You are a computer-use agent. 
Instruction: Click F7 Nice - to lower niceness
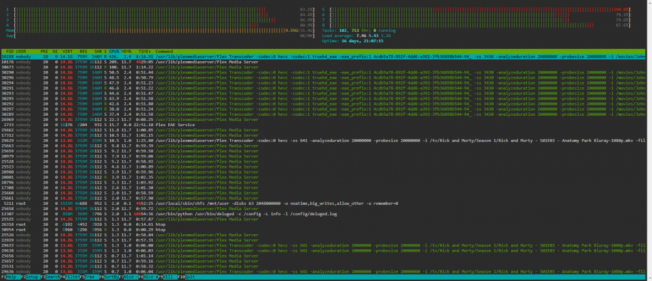coord(128,277)
